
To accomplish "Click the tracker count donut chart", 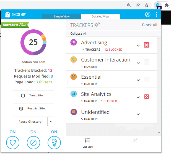I will coord(33,42).
